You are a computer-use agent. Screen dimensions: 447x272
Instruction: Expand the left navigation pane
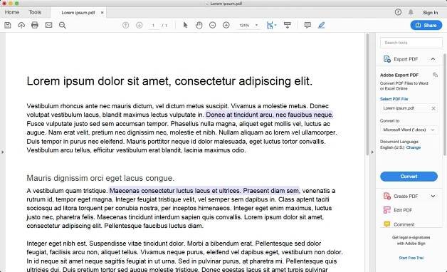point(3,152)
